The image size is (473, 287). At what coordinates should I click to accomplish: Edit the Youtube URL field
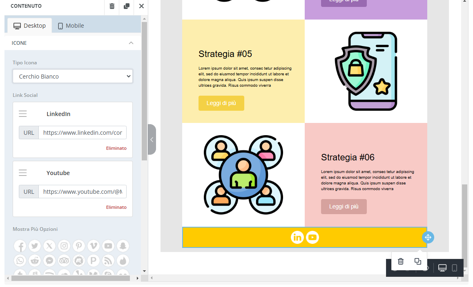coord(83,192)
